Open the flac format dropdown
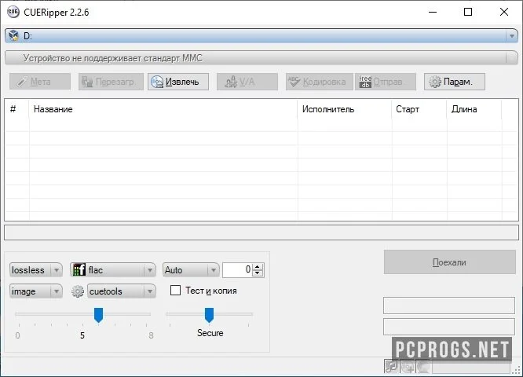The image size is (523, 377). click(x=113, y=270)
